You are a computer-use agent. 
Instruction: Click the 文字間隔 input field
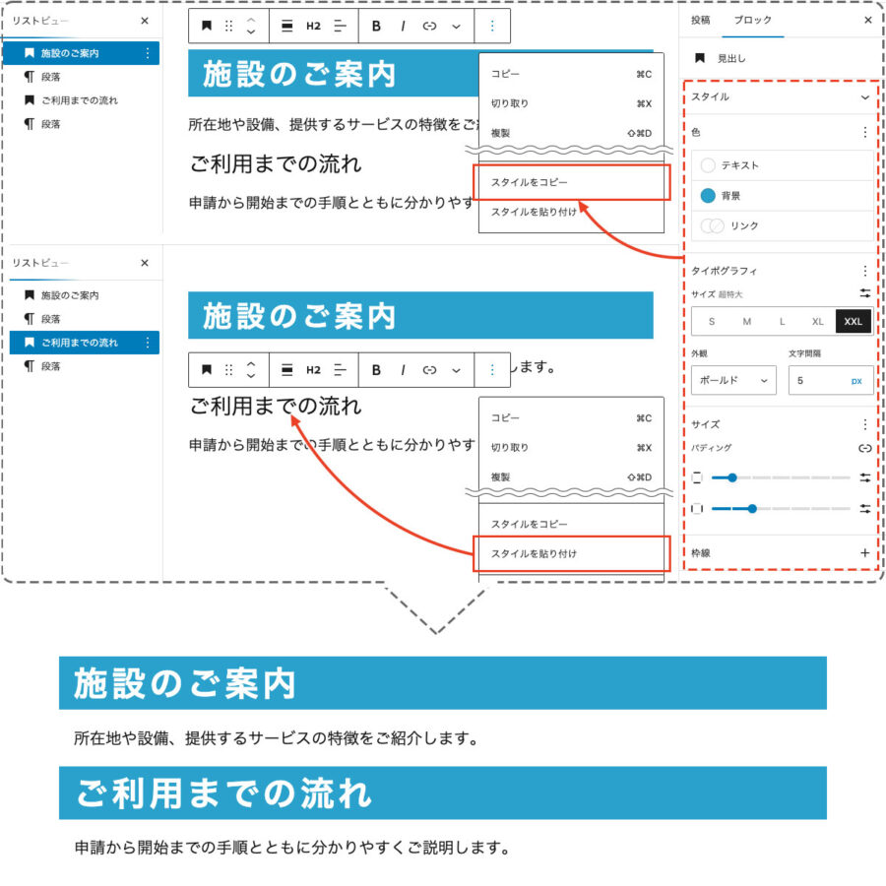pyautogui.click(x=819, y=380)
